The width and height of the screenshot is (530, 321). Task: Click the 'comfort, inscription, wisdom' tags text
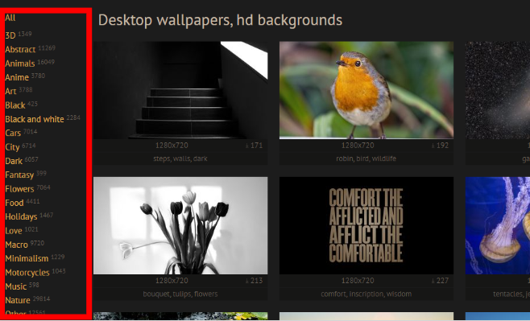(x=366, y=294)
